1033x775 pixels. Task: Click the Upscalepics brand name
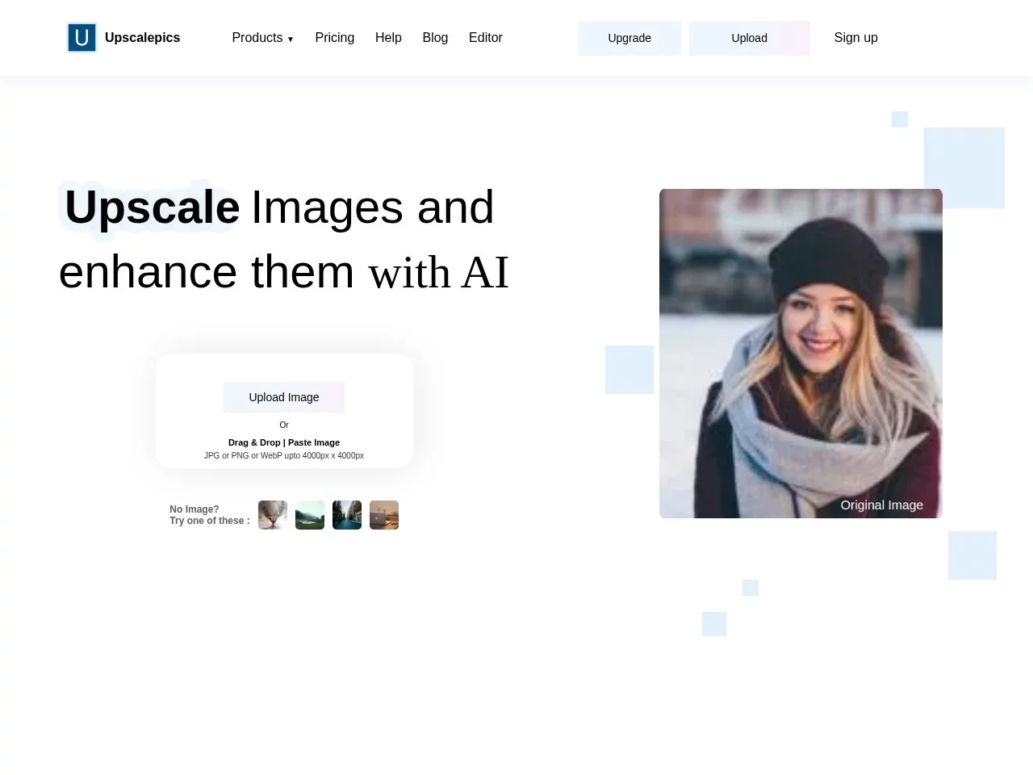pos(142,38)
